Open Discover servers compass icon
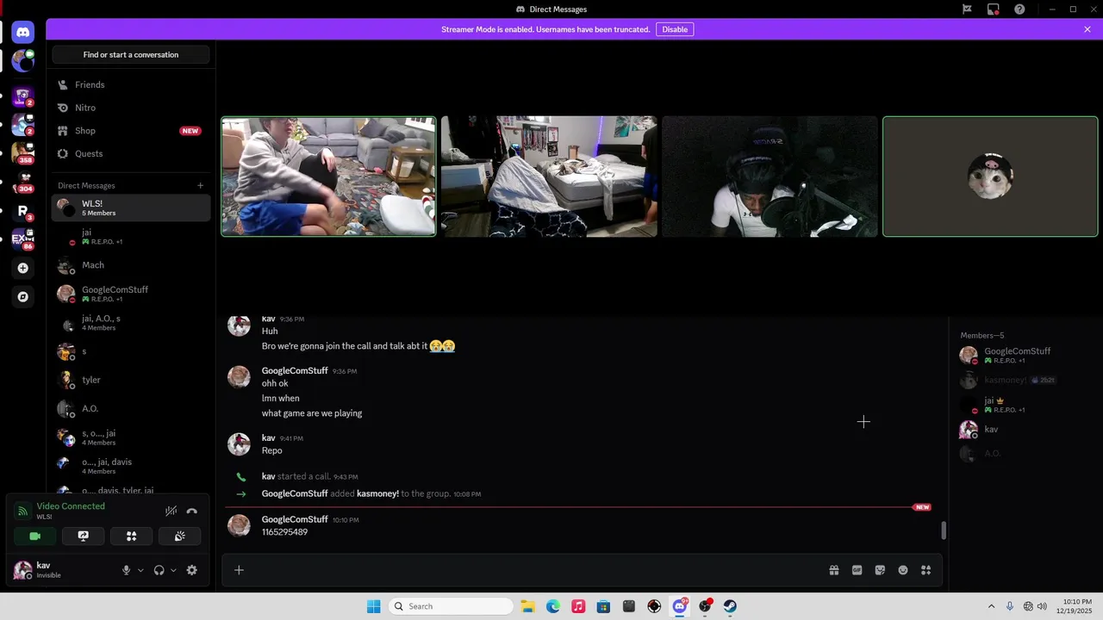 23,297
